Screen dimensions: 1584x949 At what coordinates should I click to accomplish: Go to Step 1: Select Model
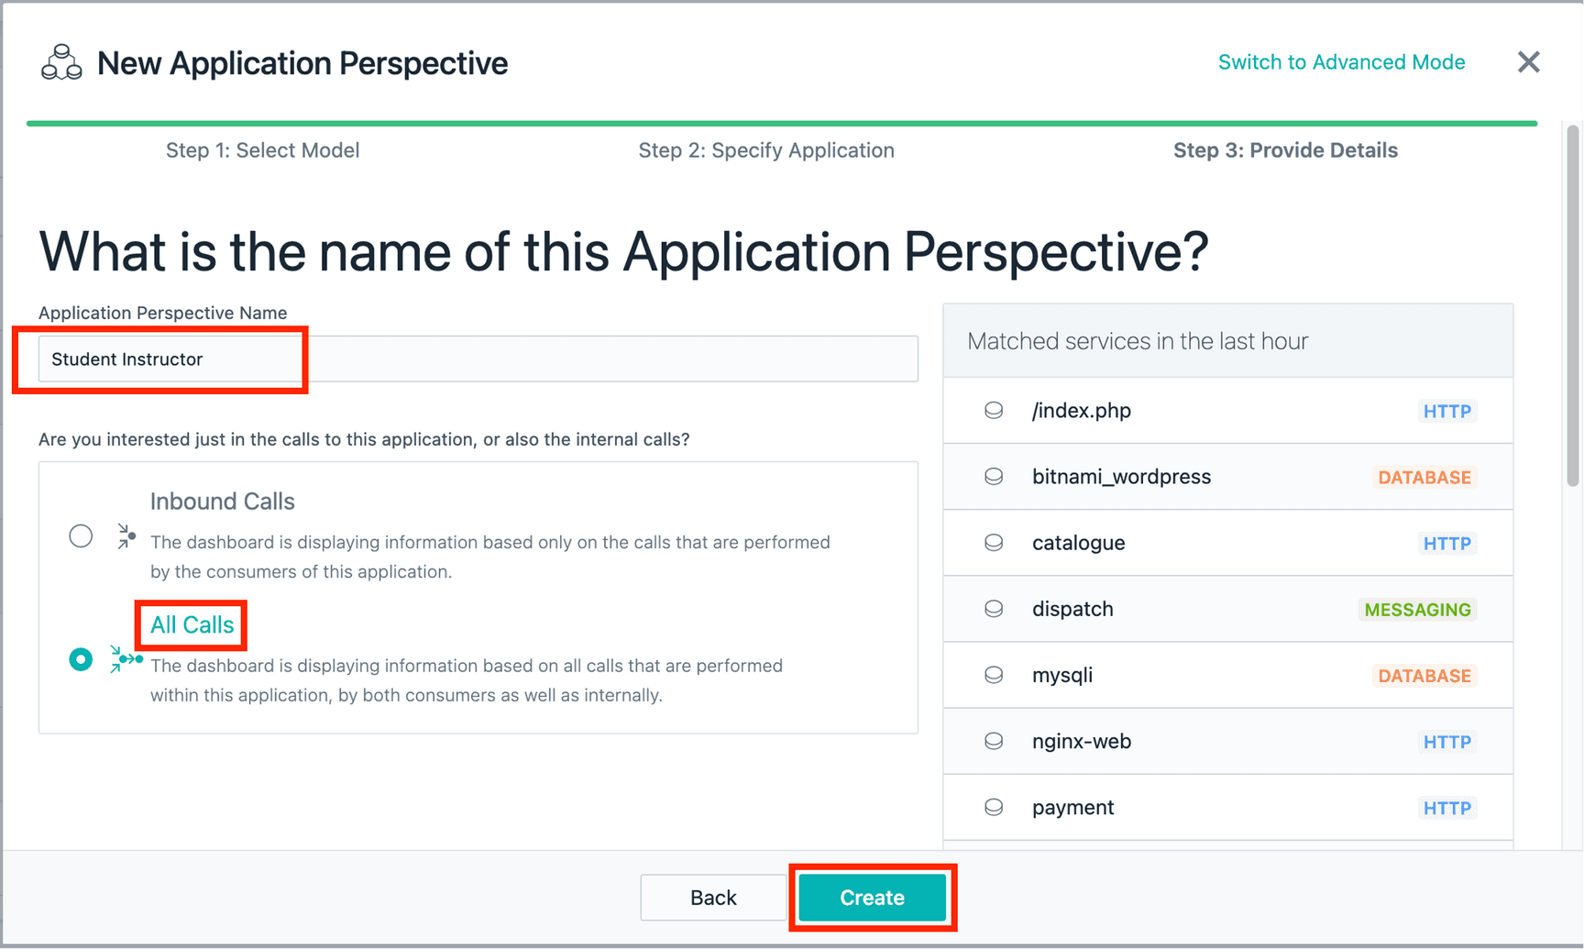pyautogui.click(x=262, y=150)
